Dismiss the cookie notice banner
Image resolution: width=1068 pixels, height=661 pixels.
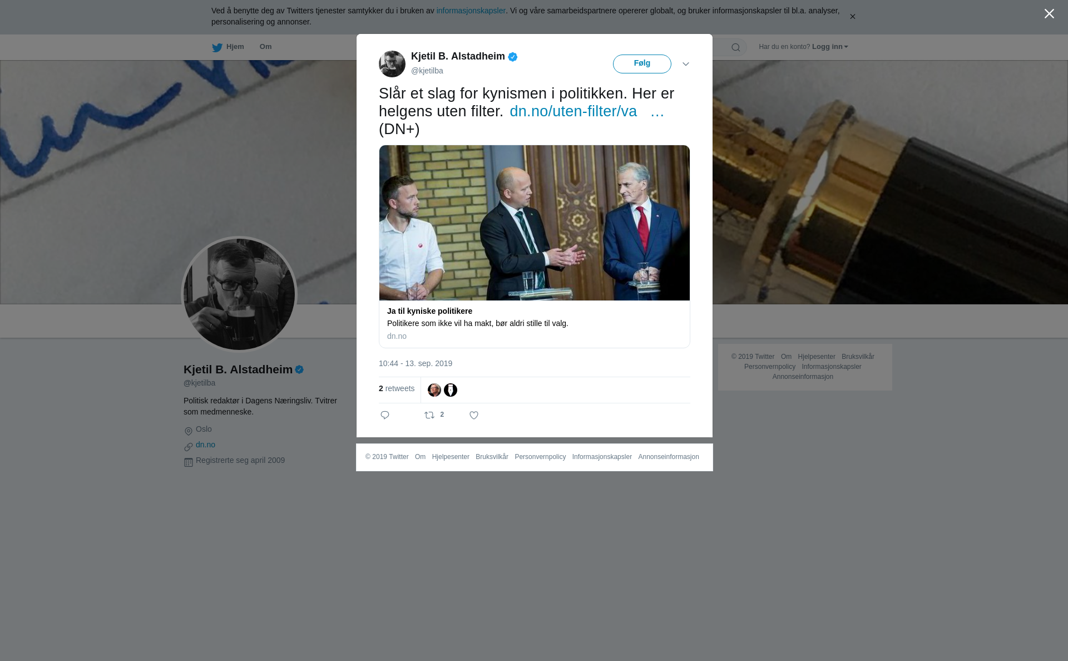(x=852, y=17)
